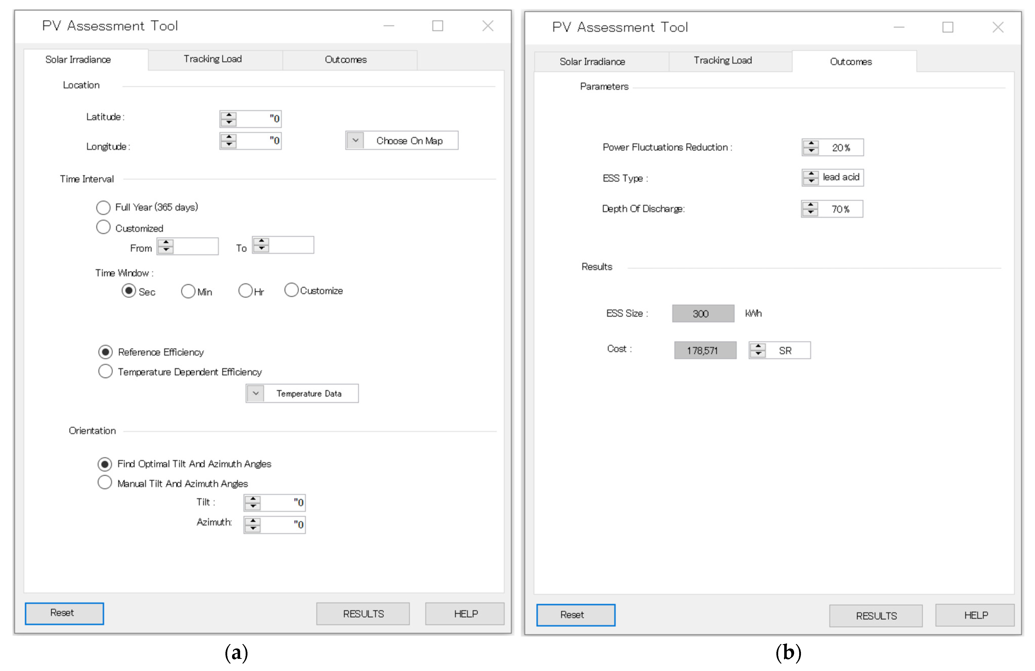Decrease the Azimuth angle spinner

253,528
